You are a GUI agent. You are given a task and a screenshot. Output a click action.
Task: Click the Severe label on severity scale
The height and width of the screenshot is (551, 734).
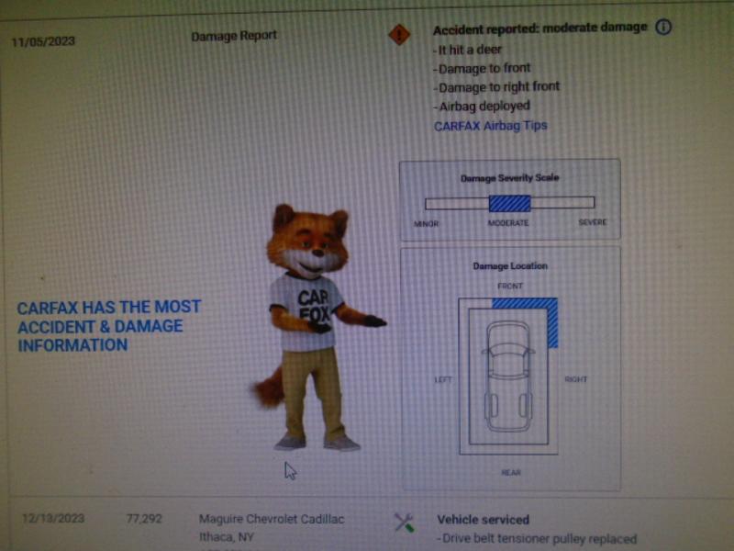[592, 222]
